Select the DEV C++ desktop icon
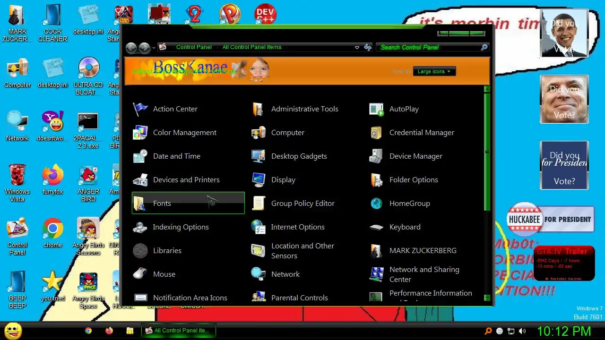The image size is (605, 340). (265, 14)
